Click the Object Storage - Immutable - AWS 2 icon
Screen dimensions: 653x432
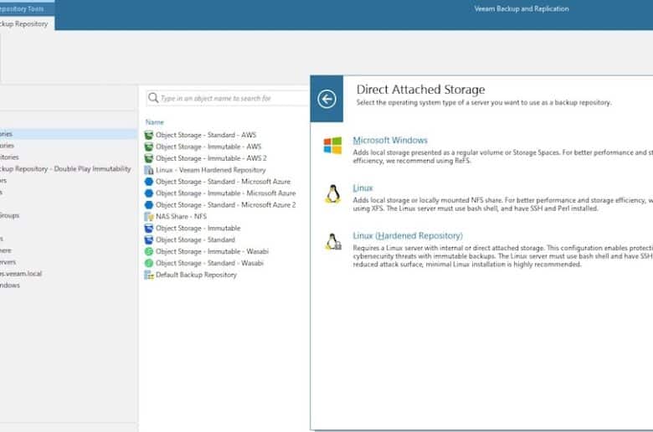[x=149, y=158]
